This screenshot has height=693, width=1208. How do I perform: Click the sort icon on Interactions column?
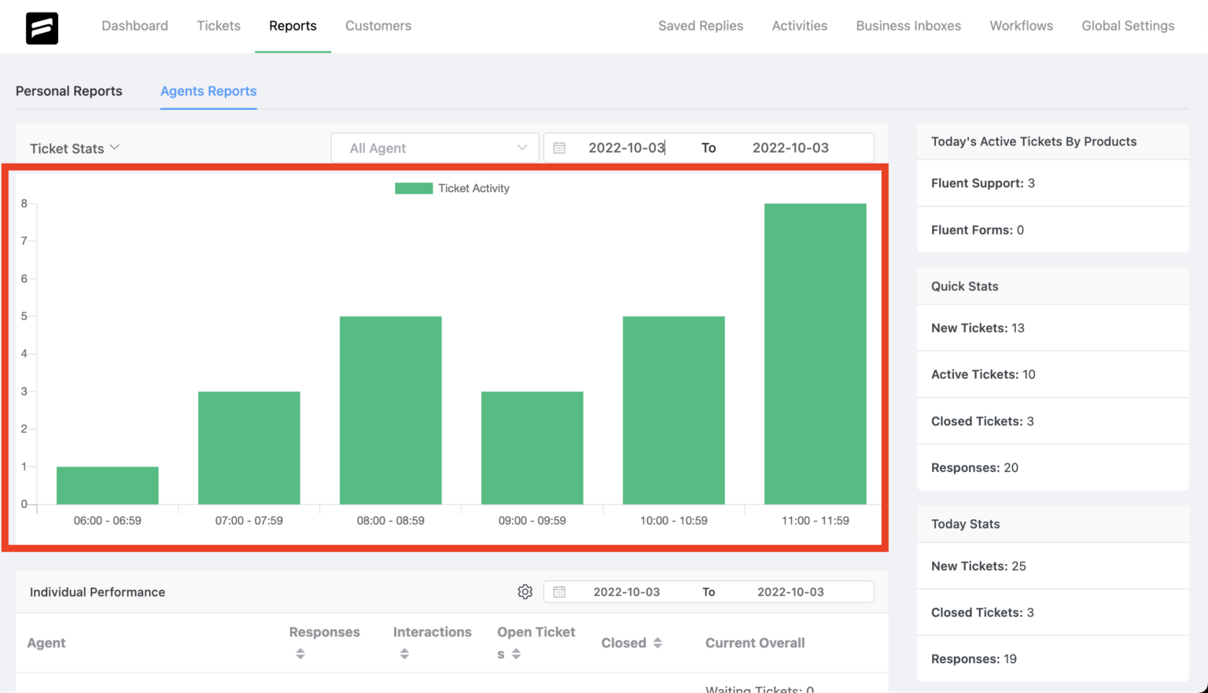(404, 652)
